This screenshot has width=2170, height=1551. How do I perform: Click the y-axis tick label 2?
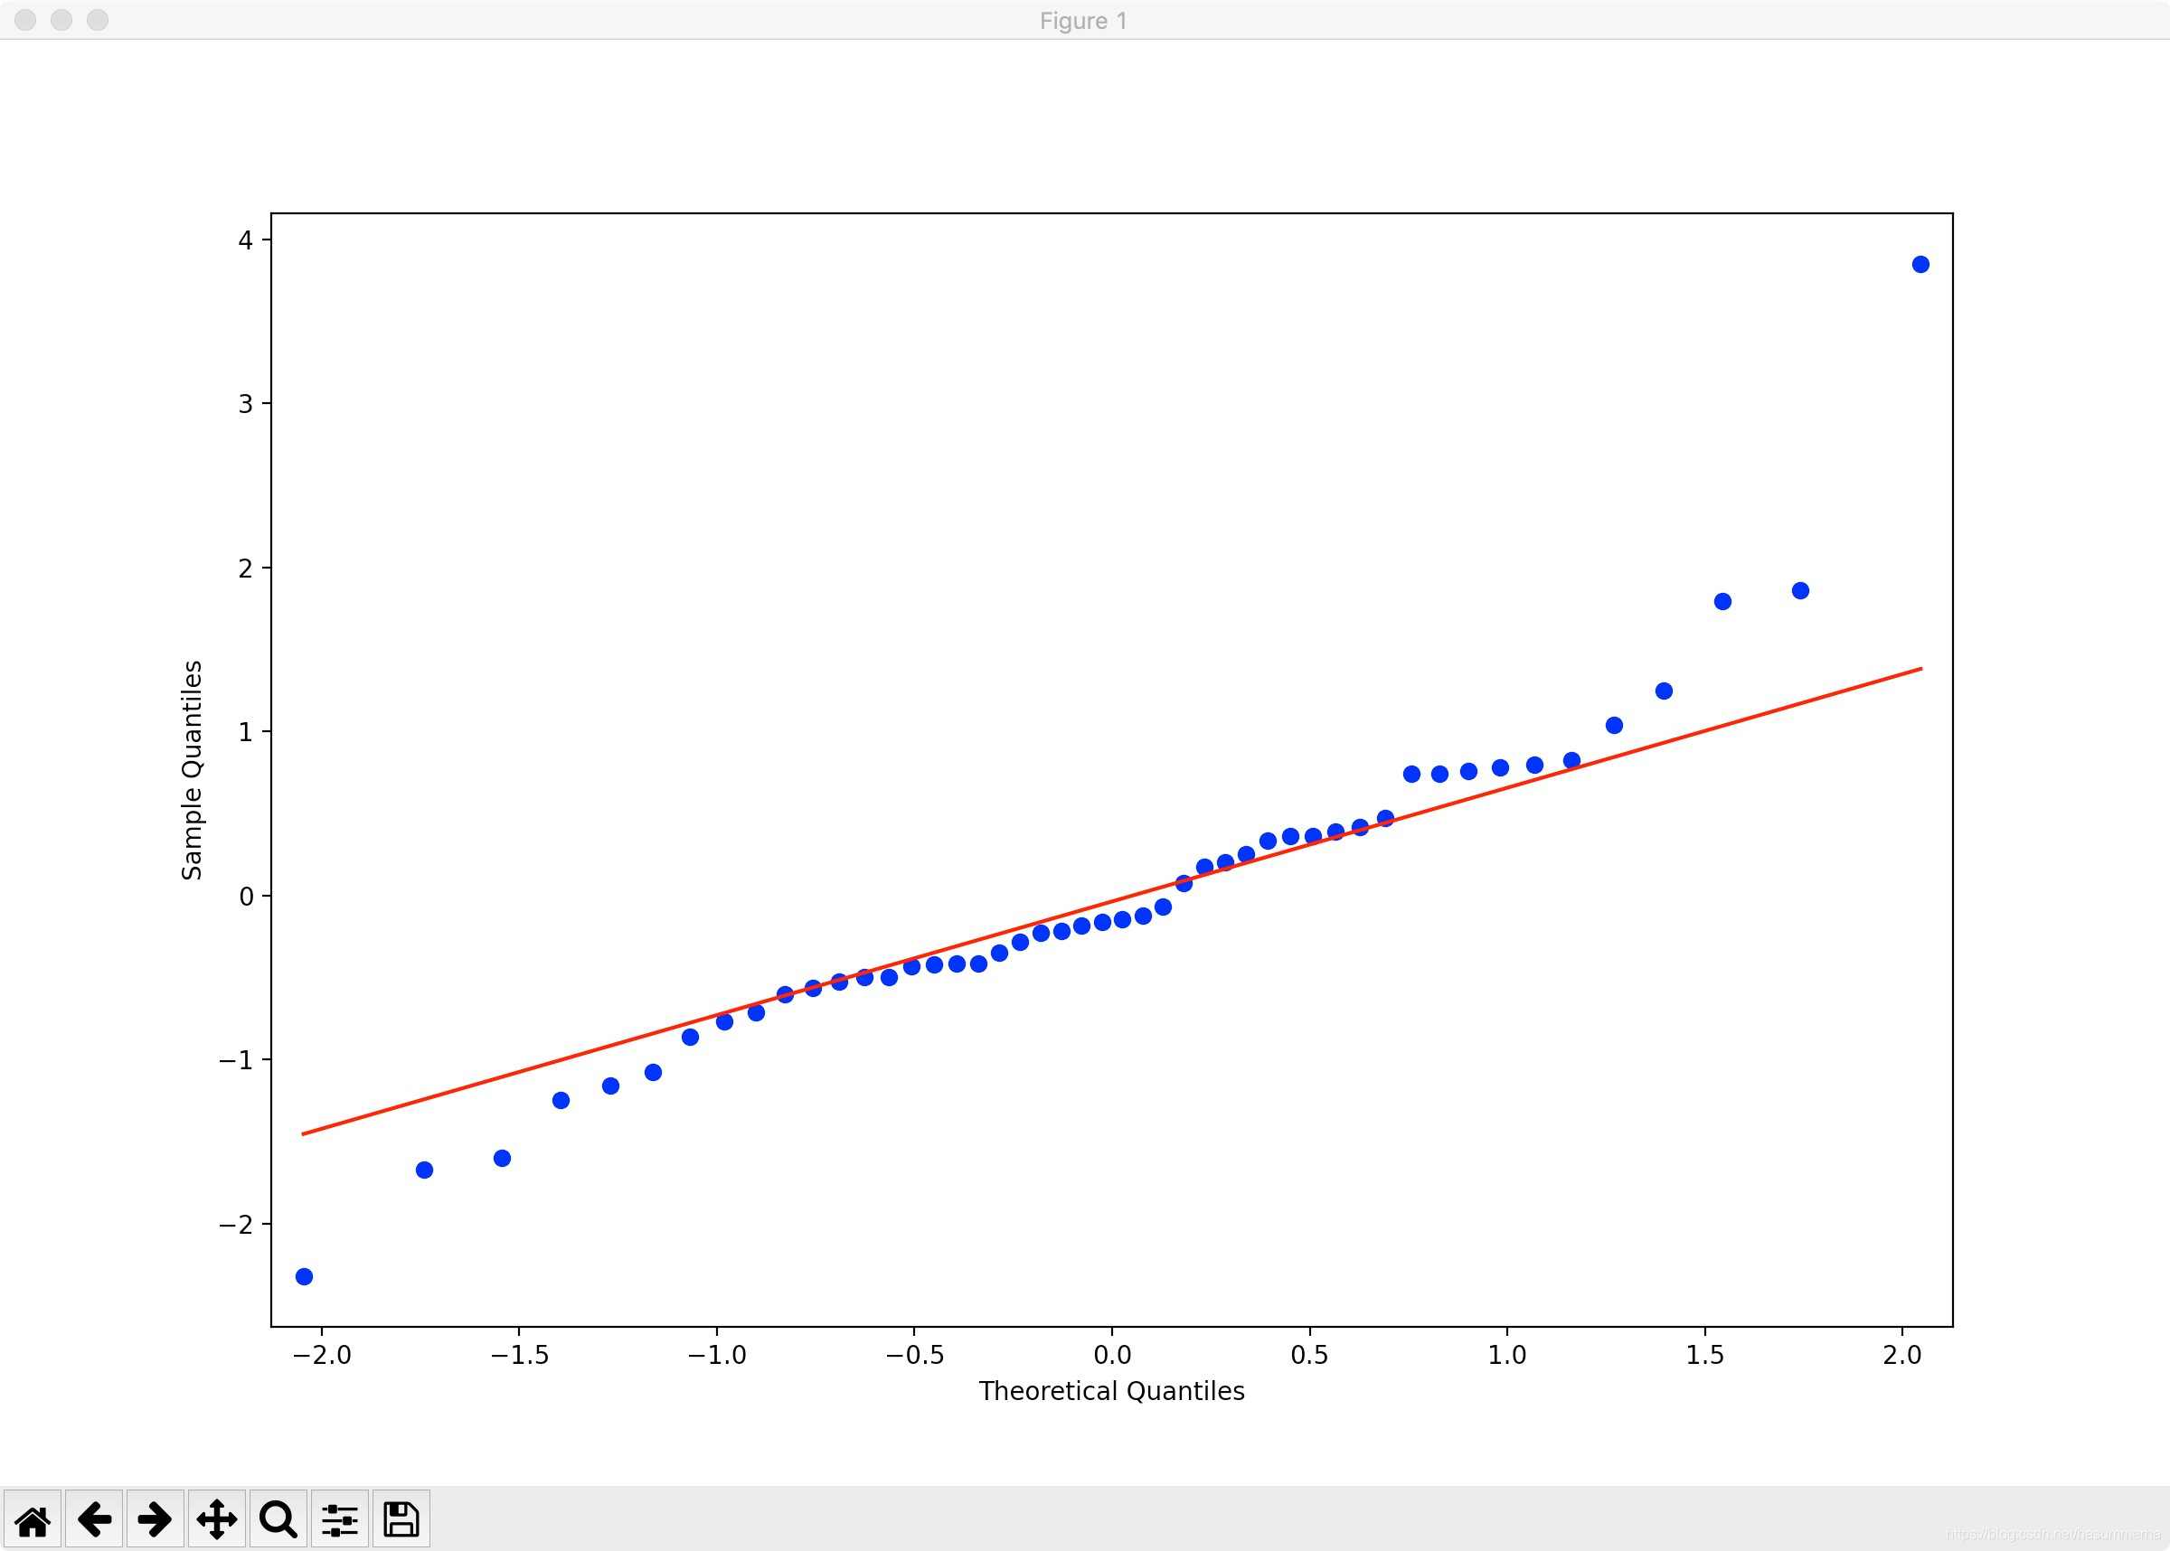click(245, 569)
